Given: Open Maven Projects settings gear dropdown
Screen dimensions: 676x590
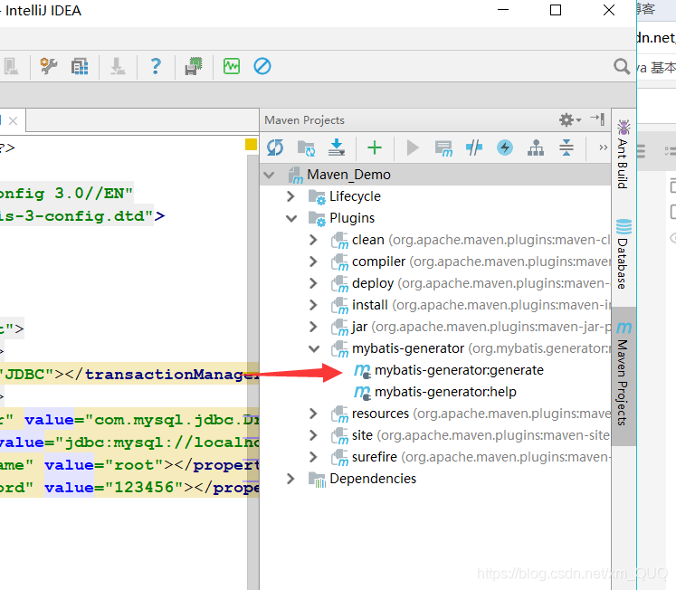Looking at the screenshot, I should tap(570, 119).
